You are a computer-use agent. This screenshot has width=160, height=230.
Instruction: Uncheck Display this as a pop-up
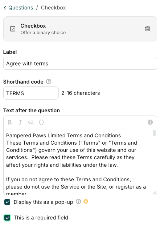tap(7, 202)
